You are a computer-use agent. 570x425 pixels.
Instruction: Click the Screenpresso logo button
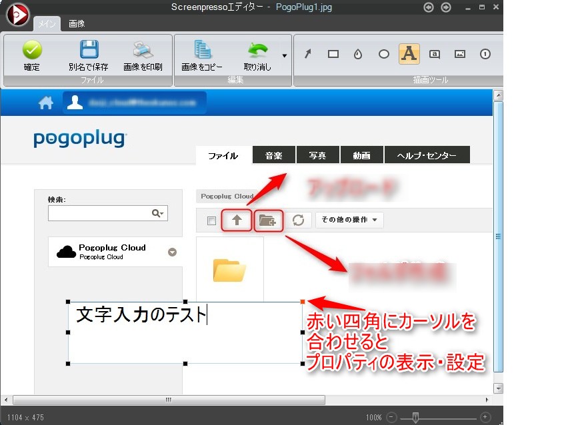[x=17, y=15]
